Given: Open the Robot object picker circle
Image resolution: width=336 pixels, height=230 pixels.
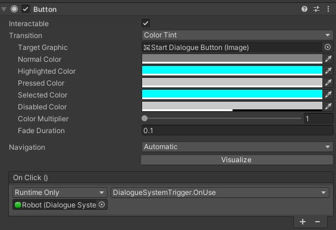Looking at the screenshot, I should [x=102, y=204].
